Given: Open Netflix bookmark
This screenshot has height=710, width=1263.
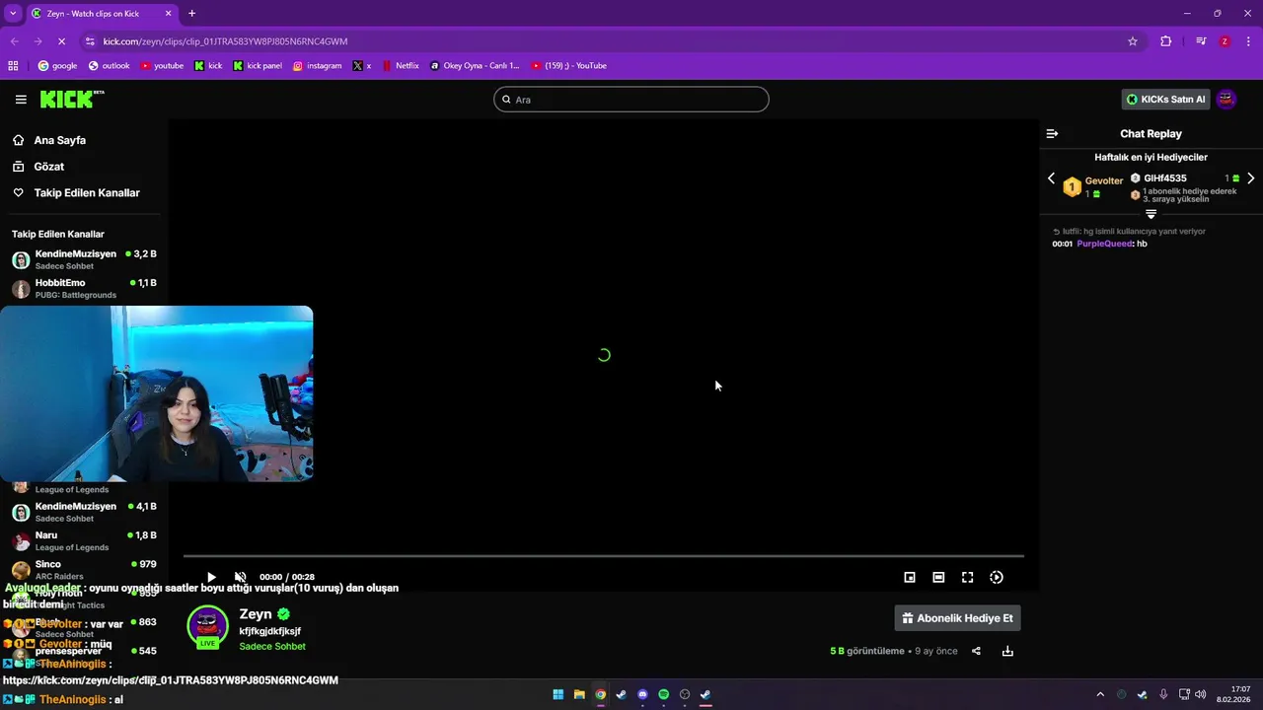Looking at the screenshot, I should [400, 66].
